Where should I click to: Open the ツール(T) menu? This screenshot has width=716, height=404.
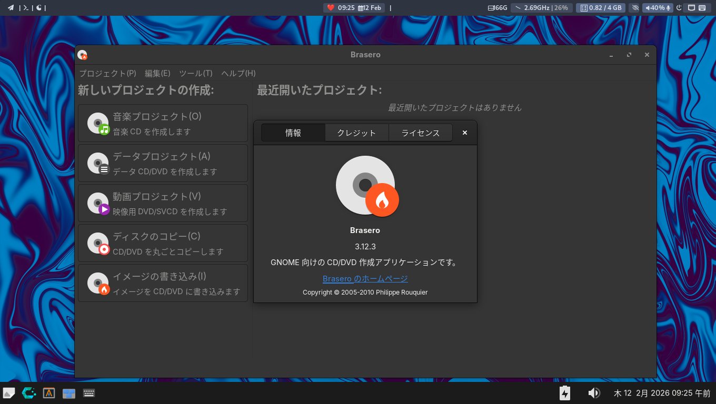(x=196, y=73)
